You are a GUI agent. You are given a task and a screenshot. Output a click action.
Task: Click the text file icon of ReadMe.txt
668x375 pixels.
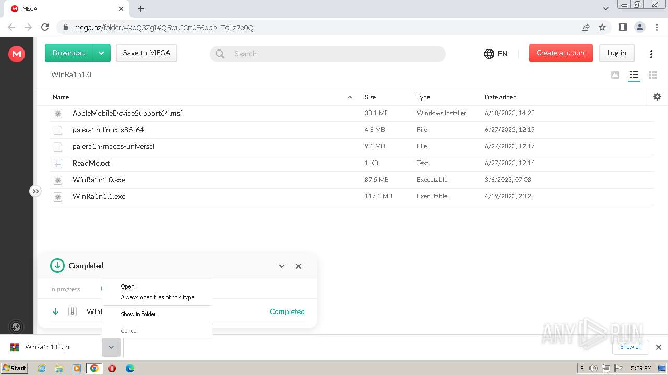tap(58, 163)
